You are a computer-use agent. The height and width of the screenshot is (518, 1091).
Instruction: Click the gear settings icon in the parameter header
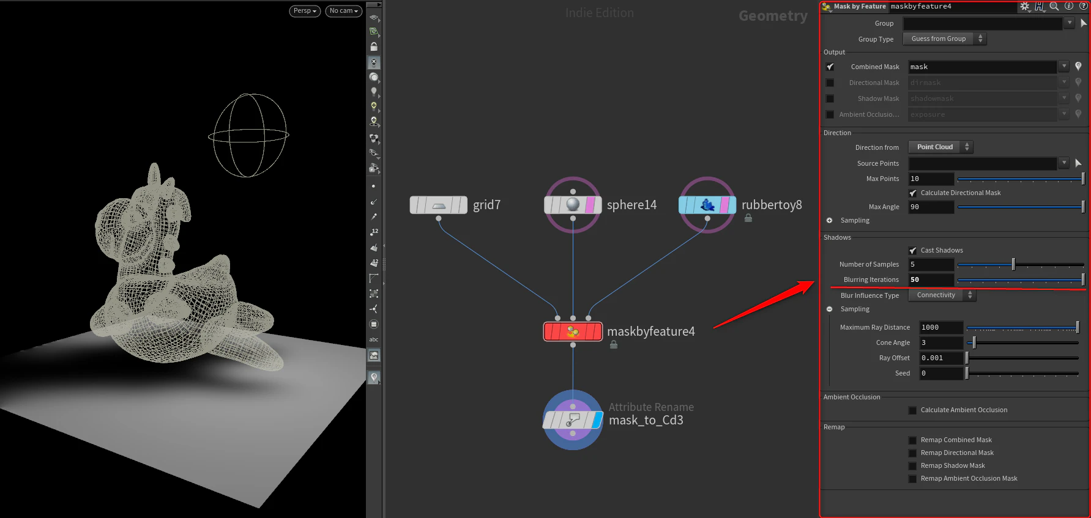pyautogui.click(x=1025, y=7)
